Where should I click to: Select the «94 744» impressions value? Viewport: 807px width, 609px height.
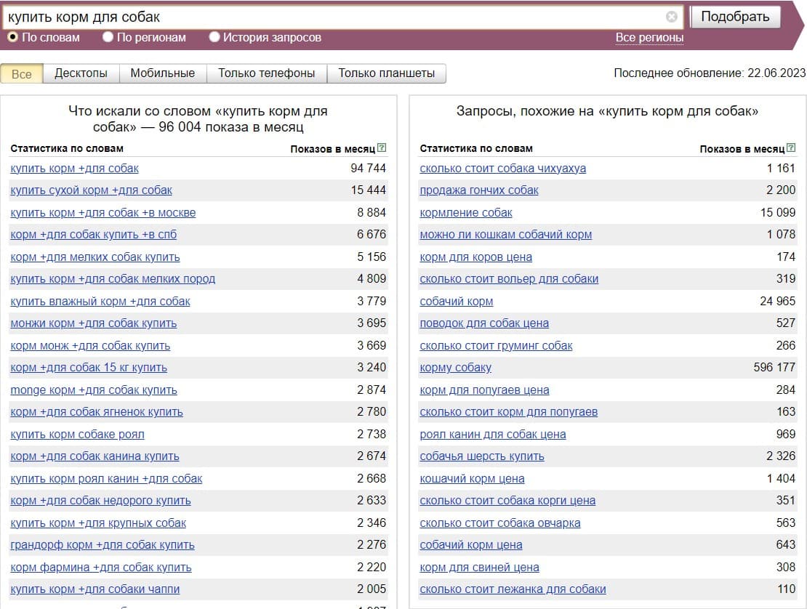tap(368, 168)
